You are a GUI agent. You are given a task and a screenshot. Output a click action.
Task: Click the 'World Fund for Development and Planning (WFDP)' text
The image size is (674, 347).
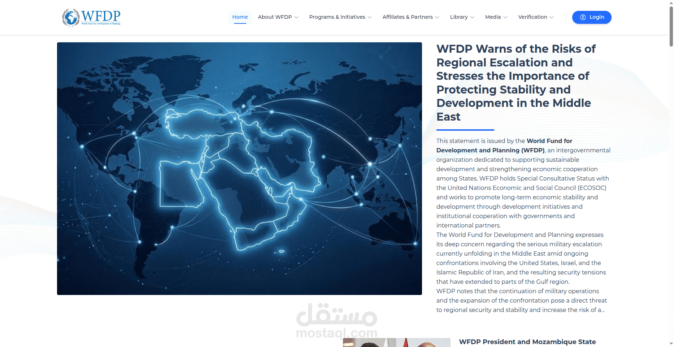click(504, 146)
